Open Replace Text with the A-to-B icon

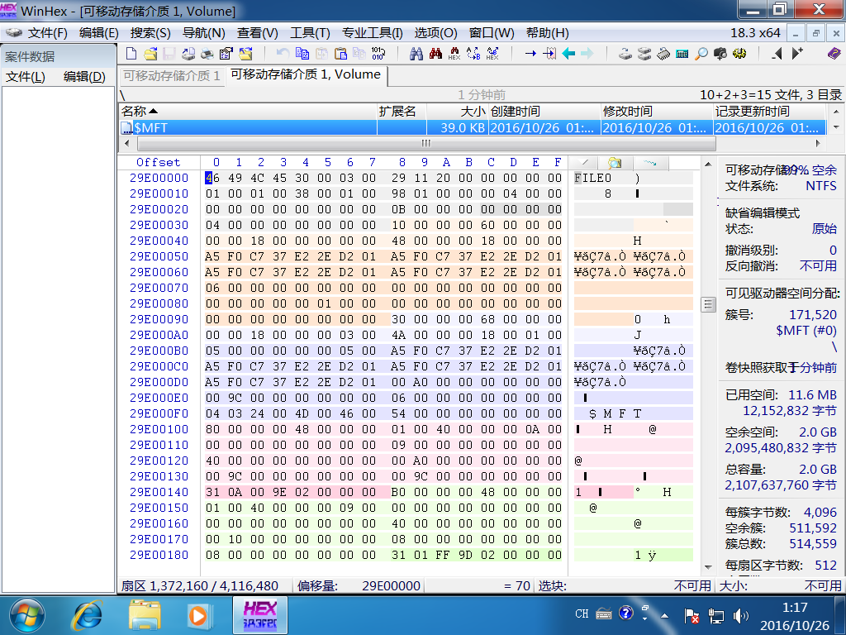coord(473,53)
